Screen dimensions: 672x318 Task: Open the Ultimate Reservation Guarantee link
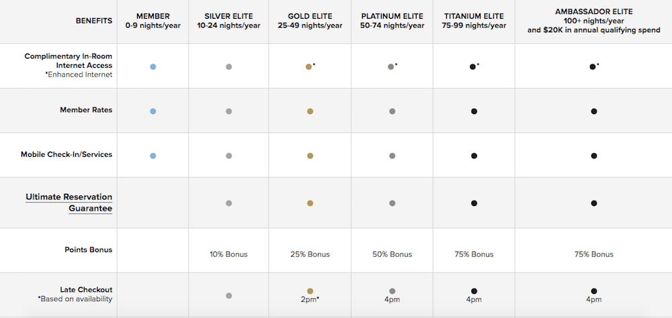click(x=69, y=203)
